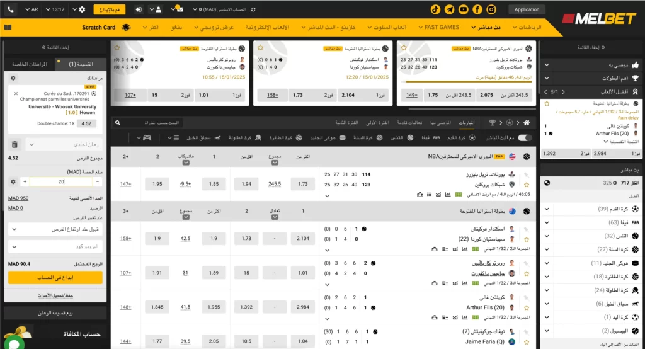Viewport: 645px width, 349px height.
Task: Open the odds change acceptance dropdown
Action: pyautogui.click(x=55, y=229)
